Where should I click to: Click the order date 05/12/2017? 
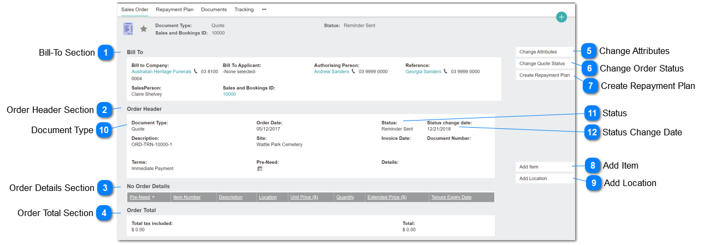(268, 129)
